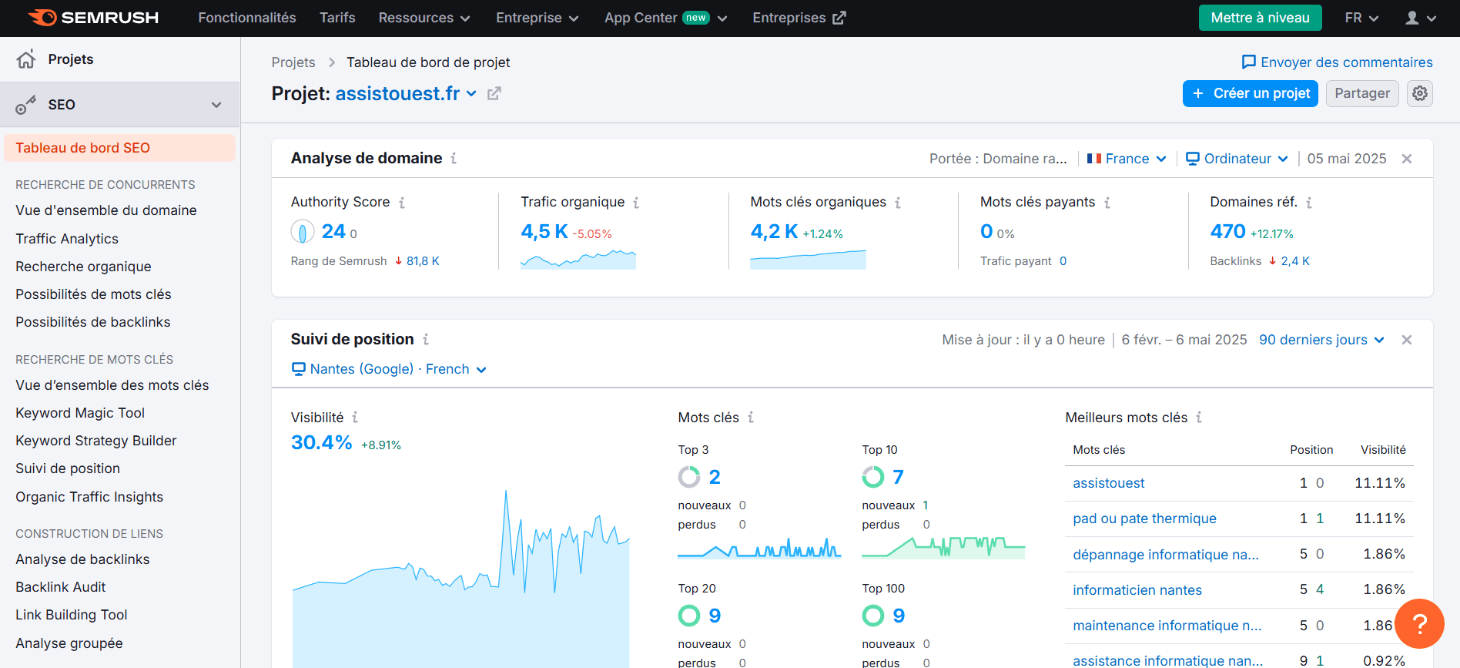The image size is (1460, 668).
Task: Open the 90 derniers jours dropdown
Action: point(1321,340)
